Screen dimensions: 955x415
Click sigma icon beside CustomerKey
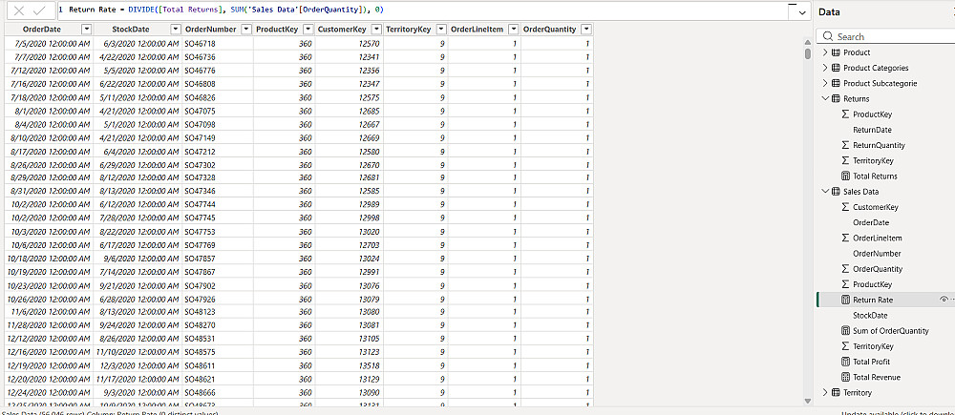pos(845,208)
